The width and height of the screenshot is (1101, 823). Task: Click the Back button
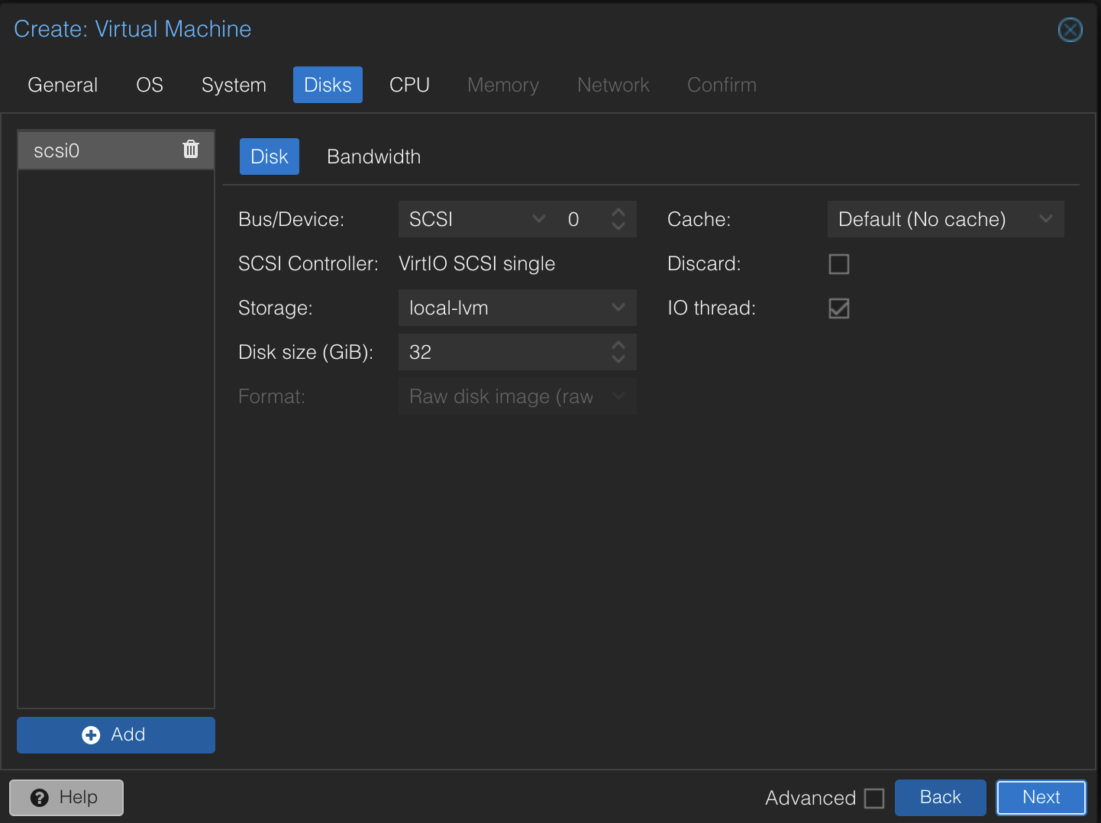[940, 797]
